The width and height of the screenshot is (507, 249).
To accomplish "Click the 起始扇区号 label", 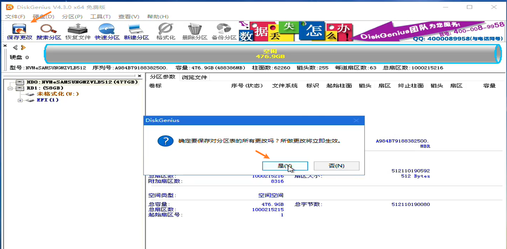I will (165, 215).
